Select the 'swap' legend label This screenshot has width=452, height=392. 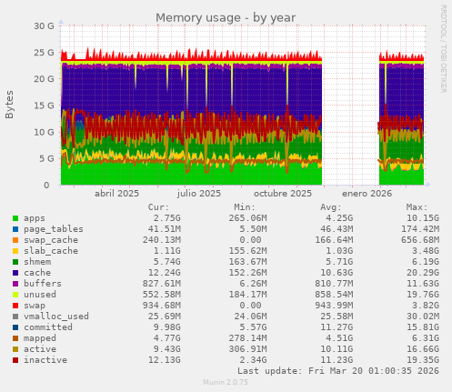tap(35, 306)
